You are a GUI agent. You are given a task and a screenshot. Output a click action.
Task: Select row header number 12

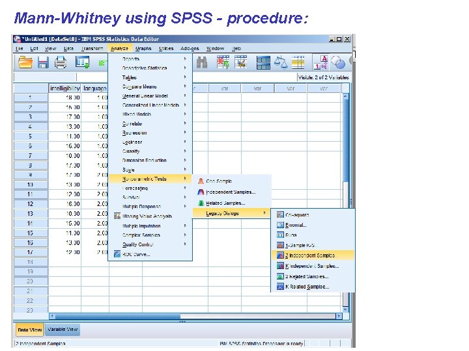pos(31,204)
